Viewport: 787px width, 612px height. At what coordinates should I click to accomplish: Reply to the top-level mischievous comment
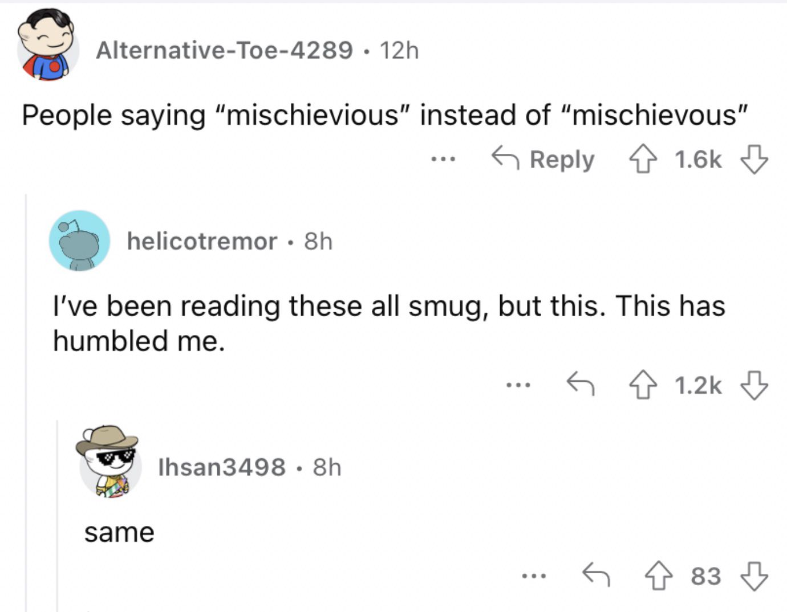coord(543,160)
